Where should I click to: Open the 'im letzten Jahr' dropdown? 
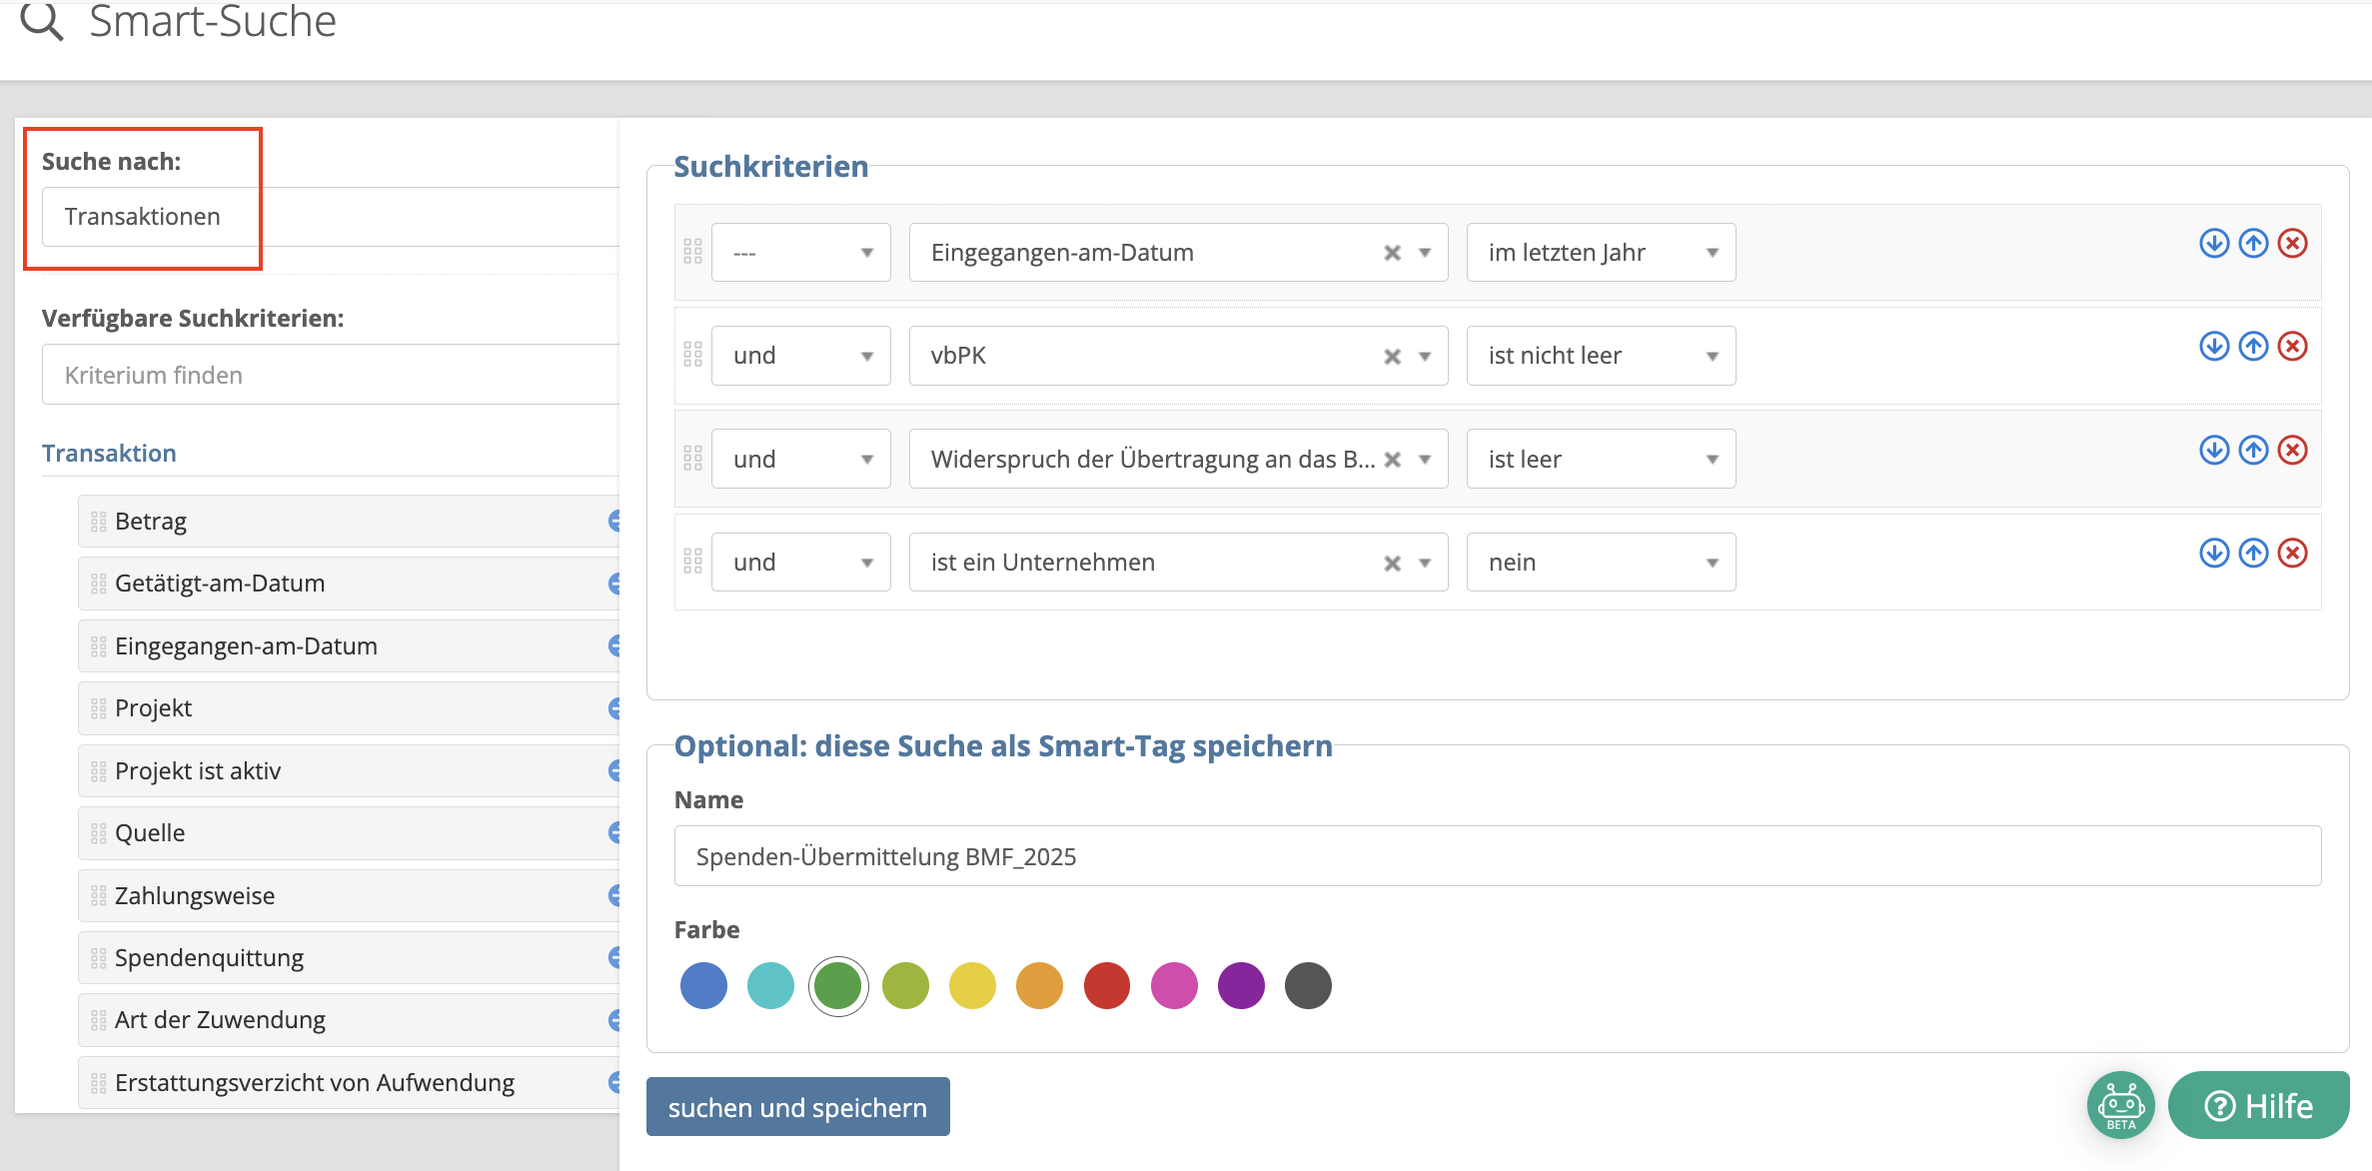pyautogui.click(x=1601, y=253)
